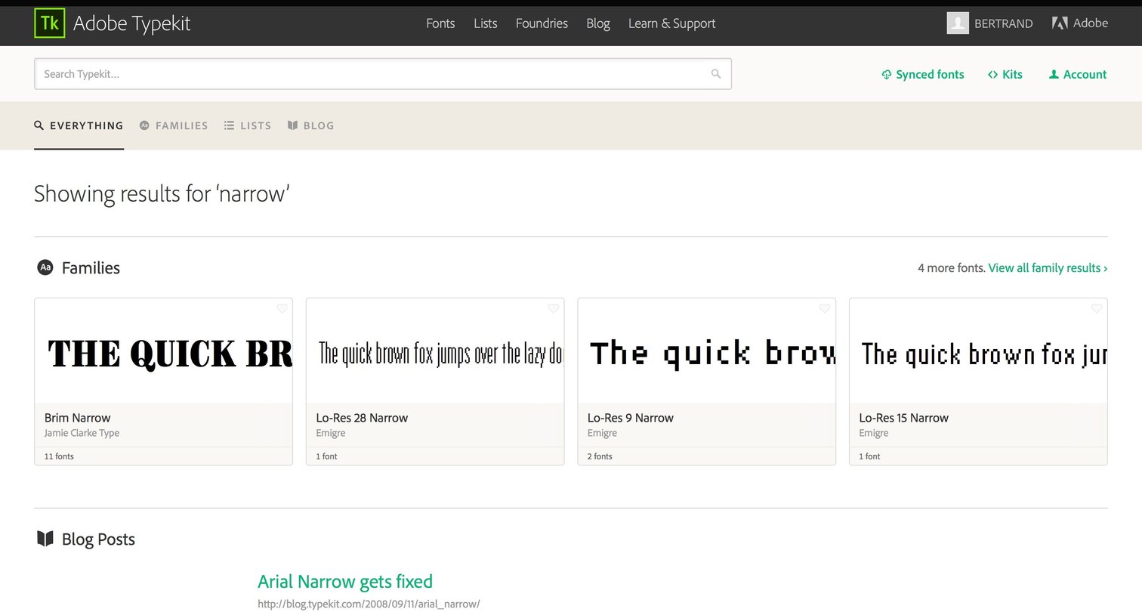1142x615 pixels.
Task: Click the Blog Posts book icon
Action: pyautogui.click(x=45, y=539)
